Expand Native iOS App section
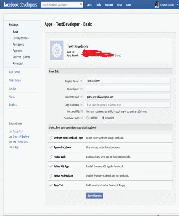 110,167
